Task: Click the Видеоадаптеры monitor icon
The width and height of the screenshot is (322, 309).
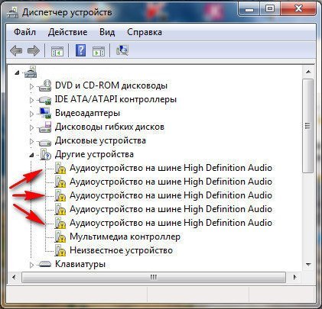Action: [45, 113]
